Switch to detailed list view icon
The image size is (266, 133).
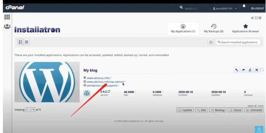(21, 42)
